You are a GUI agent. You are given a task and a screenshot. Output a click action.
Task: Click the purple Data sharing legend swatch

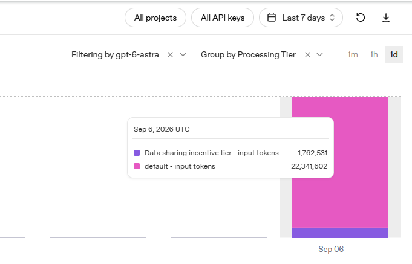click(137, 153)
